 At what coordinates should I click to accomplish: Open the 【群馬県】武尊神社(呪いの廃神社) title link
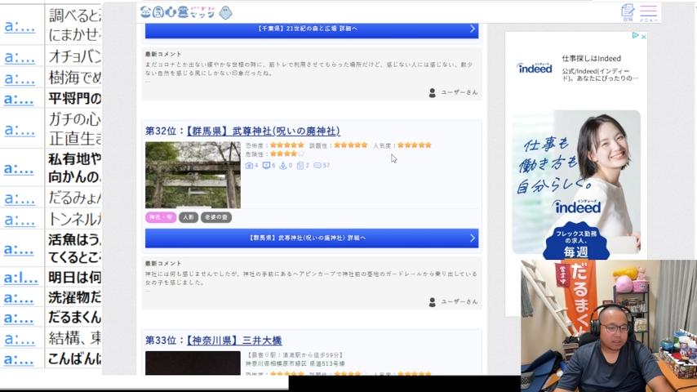tap(263, 131)
